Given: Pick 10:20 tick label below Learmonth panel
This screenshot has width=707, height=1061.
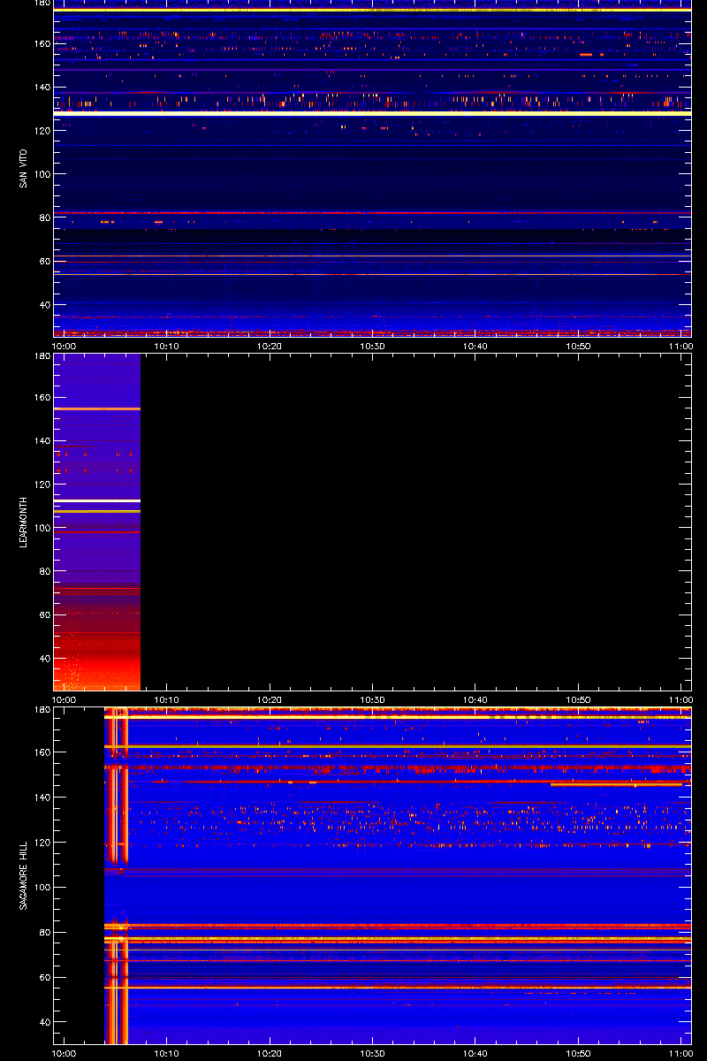Looking at the screenshot, I should [270, 699].
